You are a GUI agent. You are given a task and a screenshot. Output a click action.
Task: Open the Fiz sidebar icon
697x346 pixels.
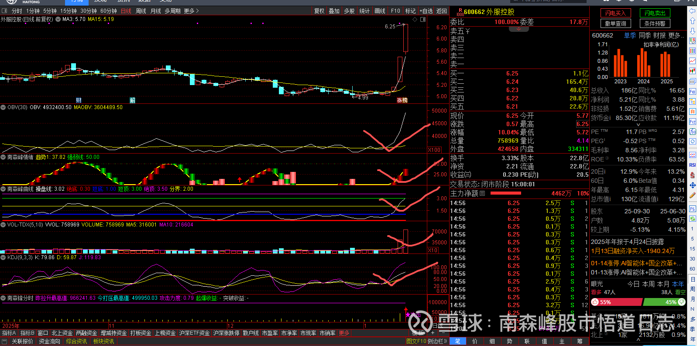[x=692, y=122]
